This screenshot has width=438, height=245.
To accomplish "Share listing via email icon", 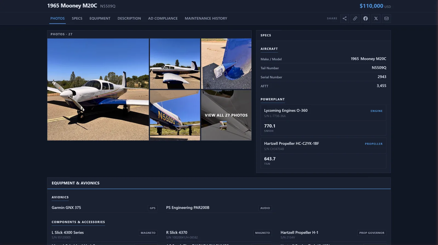I will [386, 18].
